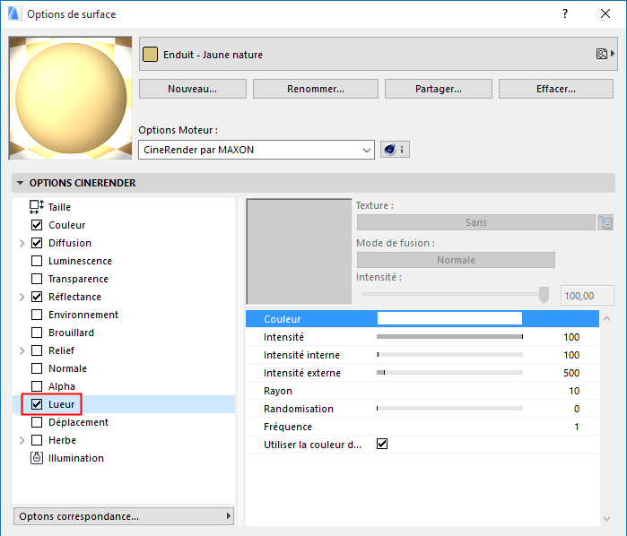Click the 100,00 intensity field

587,296
